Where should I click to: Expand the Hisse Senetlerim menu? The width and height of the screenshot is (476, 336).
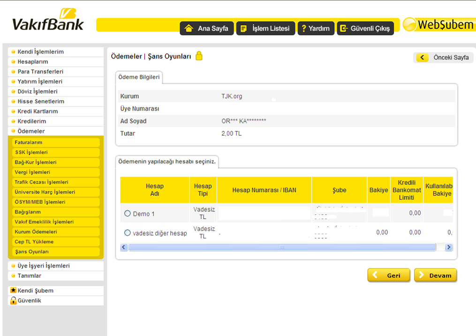pos(55,101)
